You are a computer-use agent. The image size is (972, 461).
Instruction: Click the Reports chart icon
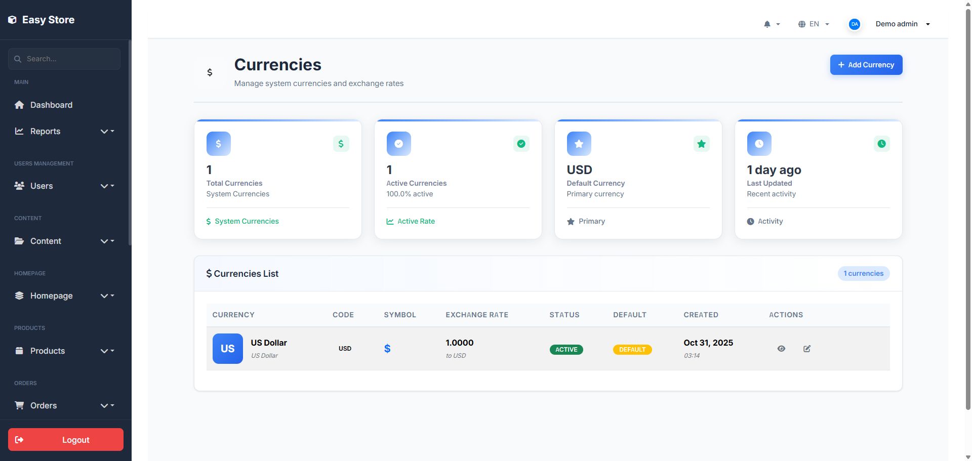(19, 131)
